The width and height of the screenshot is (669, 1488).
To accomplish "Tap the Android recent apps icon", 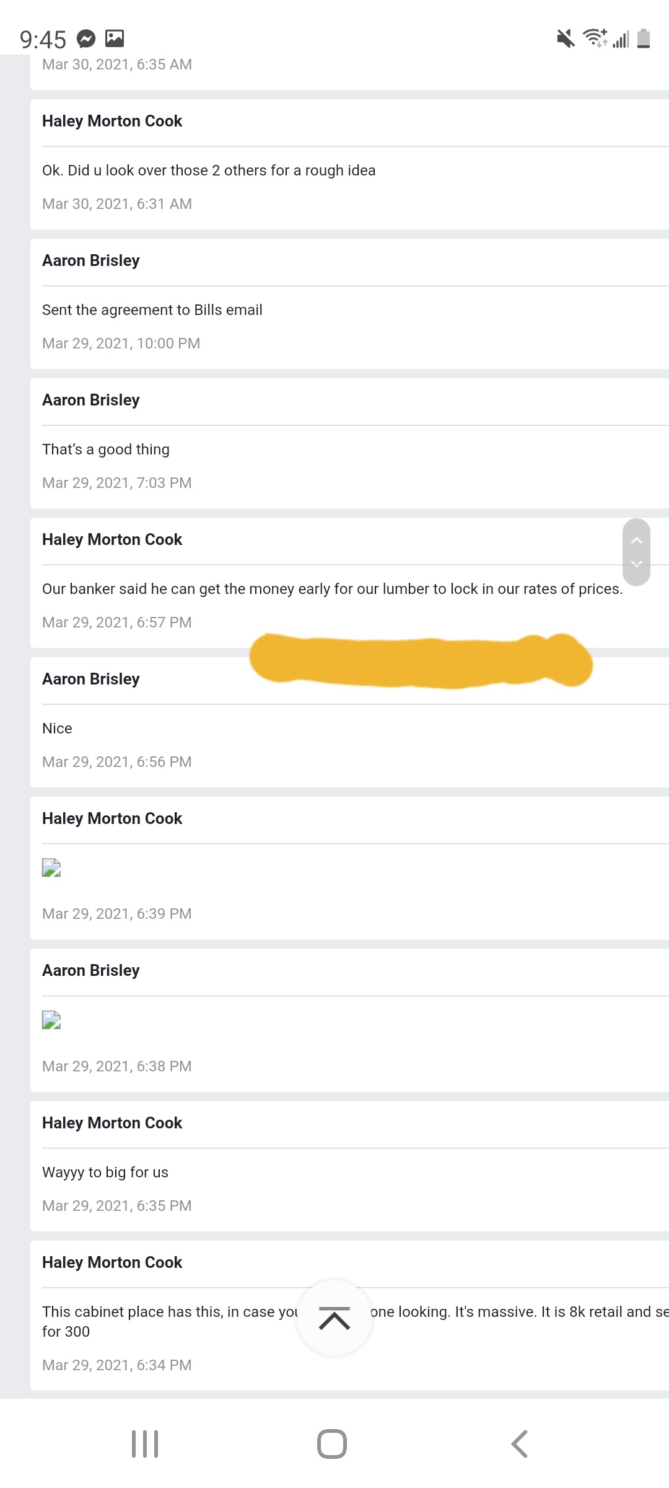I will pos(145,1444).
